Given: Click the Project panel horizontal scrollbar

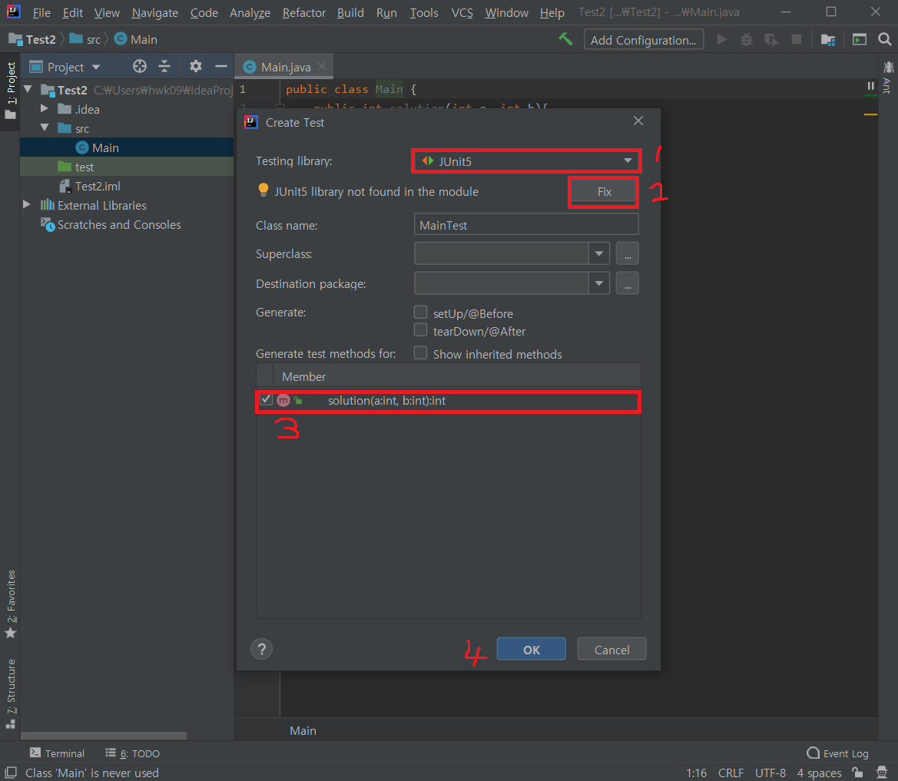Looking at the screenshot, I should click(104, 735).
